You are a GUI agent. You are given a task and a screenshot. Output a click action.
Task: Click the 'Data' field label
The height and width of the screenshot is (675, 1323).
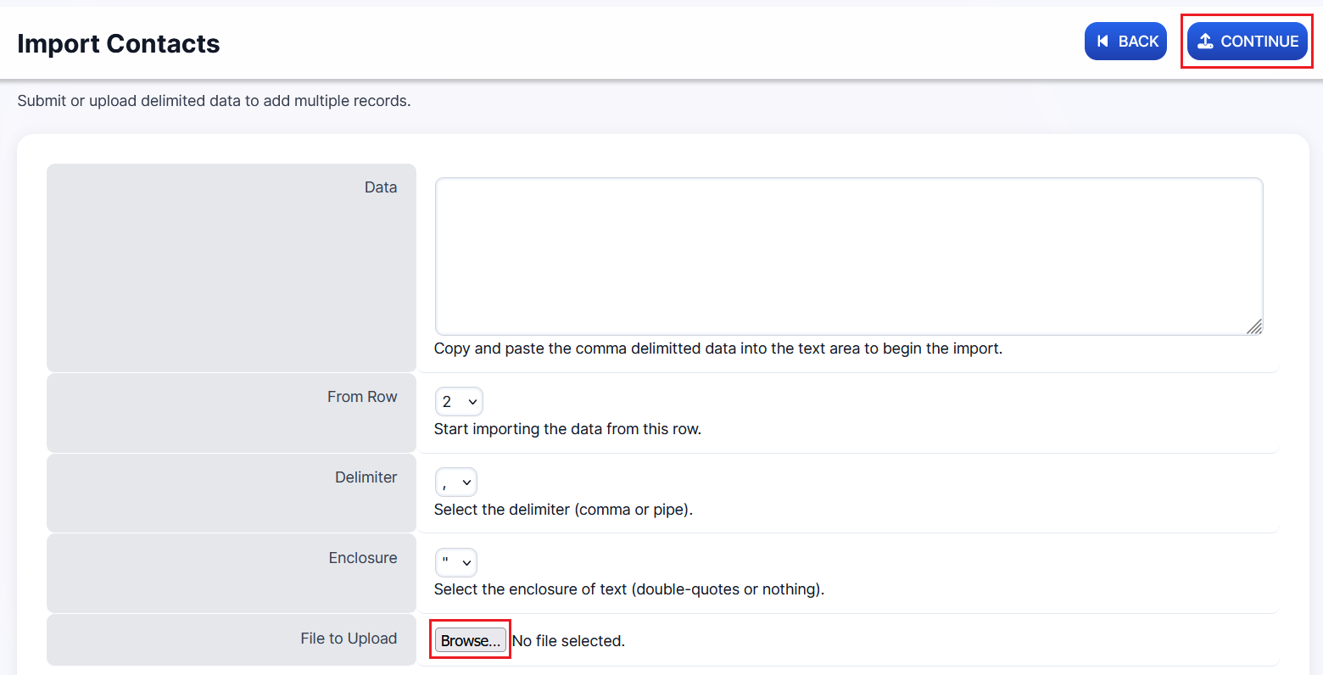381,187
